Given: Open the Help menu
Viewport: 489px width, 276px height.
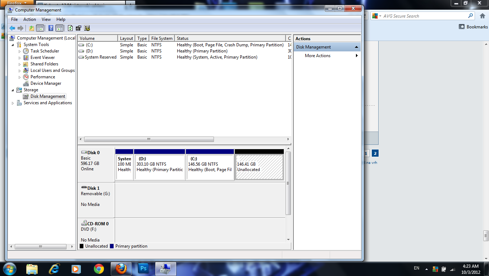Looking at the screenshot, I should (61, 19).
